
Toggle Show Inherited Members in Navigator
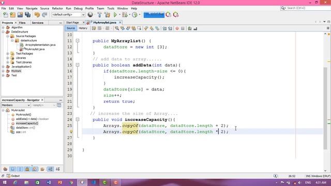point(5,169)
